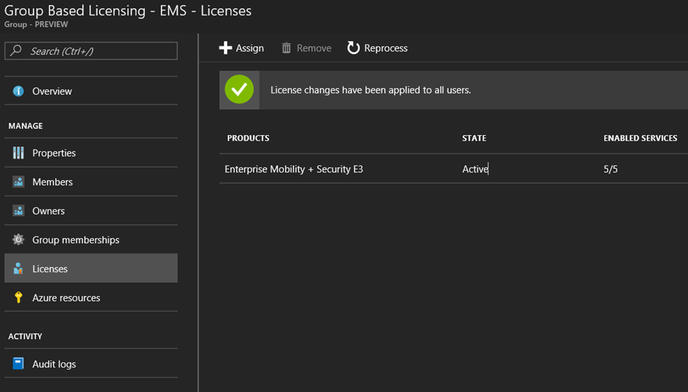Image resolution: width=688 pixels, height=392 pixels.
Task: Sort by the STATE column header
Action: 474,138
